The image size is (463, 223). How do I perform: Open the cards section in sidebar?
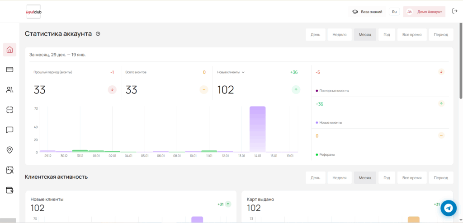click(9, 70)
